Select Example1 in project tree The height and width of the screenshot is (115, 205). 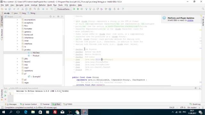[37, 77]
